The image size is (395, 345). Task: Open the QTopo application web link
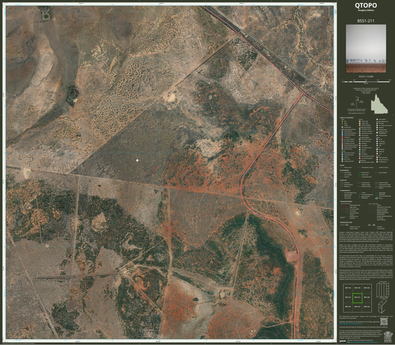point(350,324)
